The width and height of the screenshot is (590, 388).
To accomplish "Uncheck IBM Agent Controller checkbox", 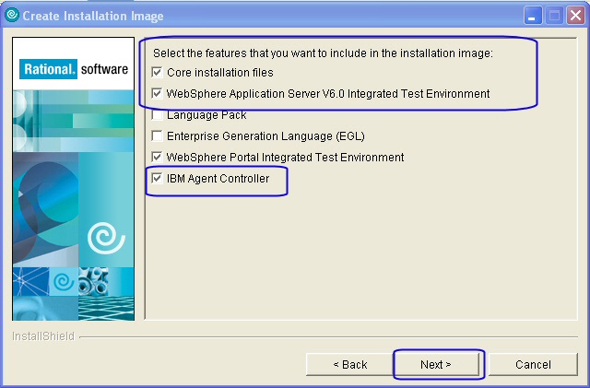I will click(157, 179).
